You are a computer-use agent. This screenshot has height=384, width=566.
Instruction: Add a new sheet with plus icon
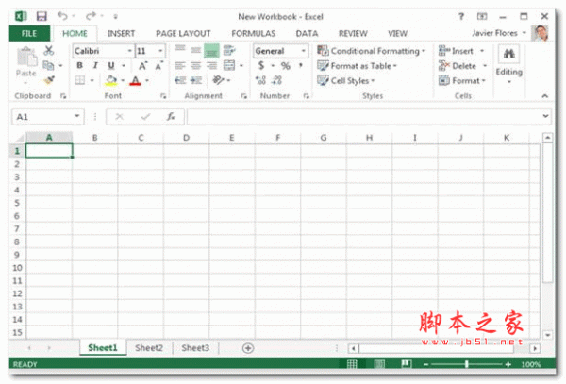[x=248, y=348]
